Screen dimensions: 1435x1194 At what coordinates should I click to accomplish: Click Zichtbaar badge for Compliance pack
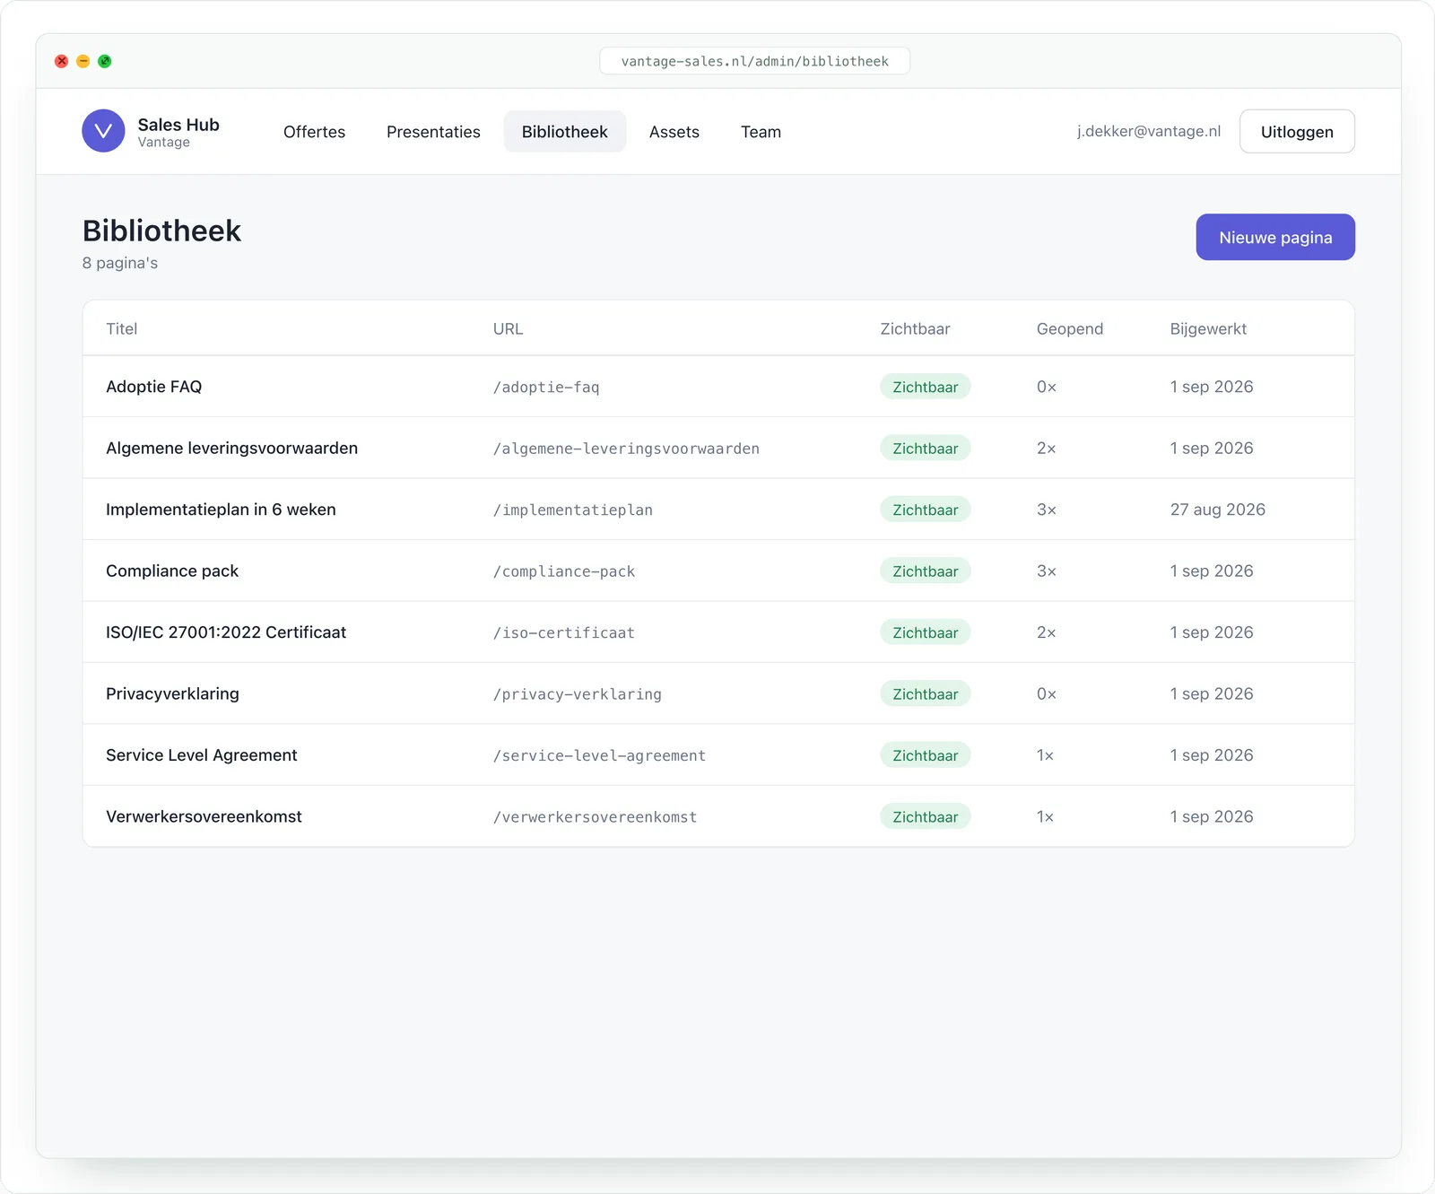point(925,571)
